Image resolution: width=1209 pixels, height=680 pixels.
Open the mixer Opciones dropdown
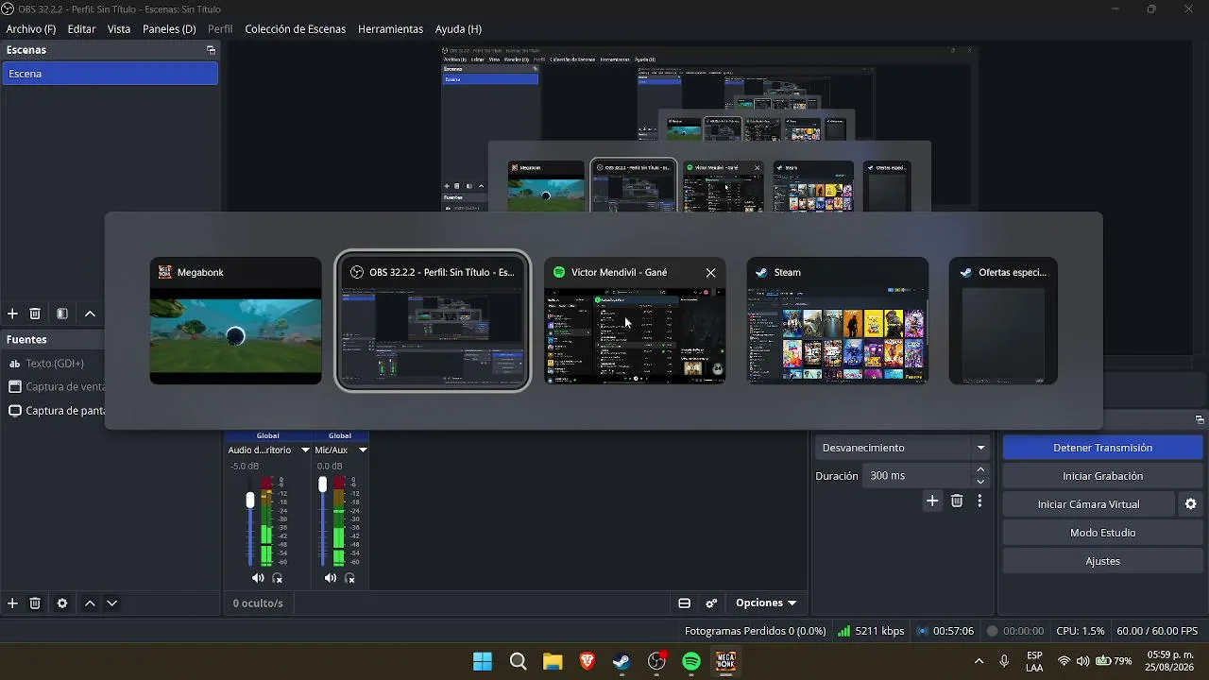click(766, 603)
